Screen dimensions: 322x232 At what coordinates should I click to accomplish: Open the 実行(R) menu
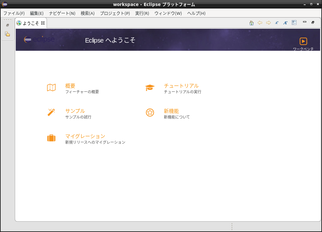point(142,13)
